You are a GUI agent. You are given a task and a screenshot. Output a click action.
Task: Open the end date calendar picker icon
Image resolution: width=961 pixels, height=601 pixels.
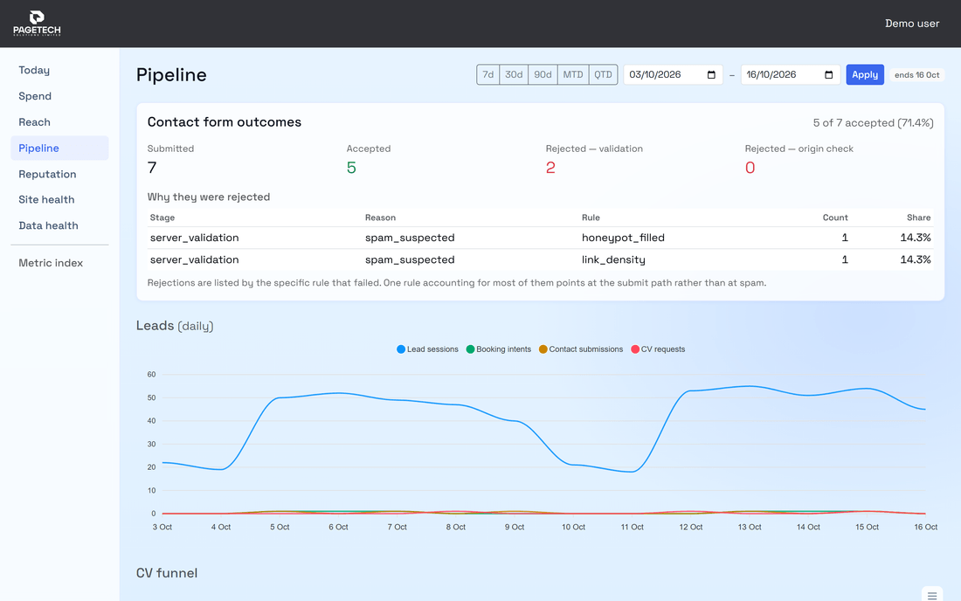[828, 75]
